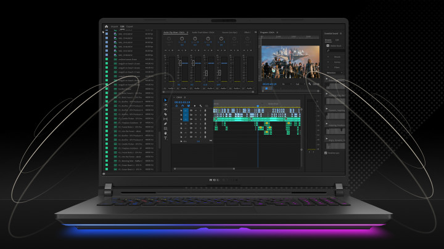Open the Full playback resolution dropdown
Screen dimensions: 444x249
click(x=300, y=84)
